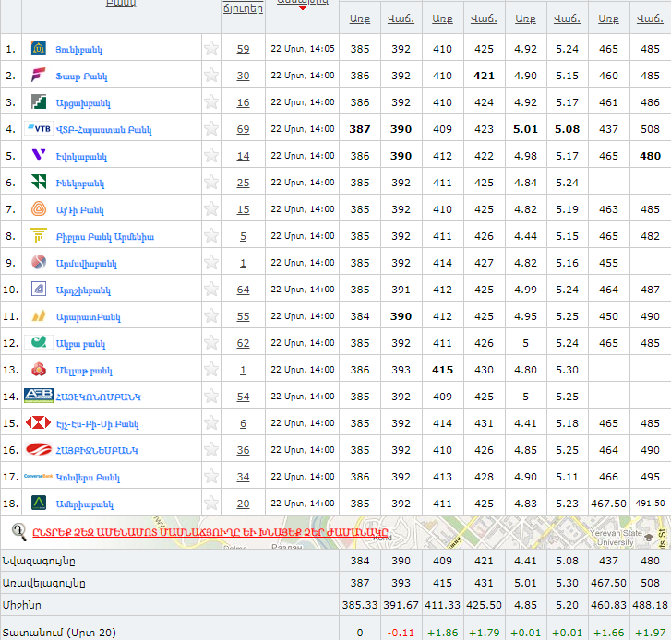
Task: Click the Armbusinessbank red logo in row 16
Action: 39,449
